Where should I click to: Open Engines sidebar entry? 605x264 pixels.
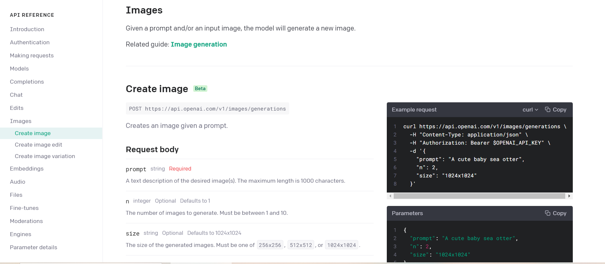[x=20, y=234]
